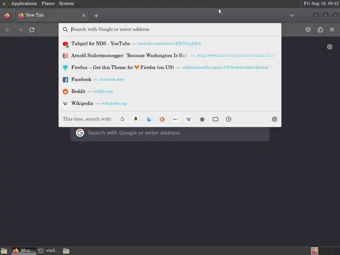The width and height of the screenshot is (340, 255).
Task: Click the Reddit favicon in suggestions
Action: click(x=65, y=92)
